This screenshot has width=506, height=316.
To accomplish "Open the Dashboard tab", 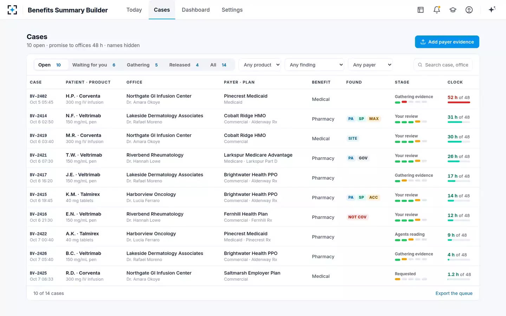I will point(196,10).
